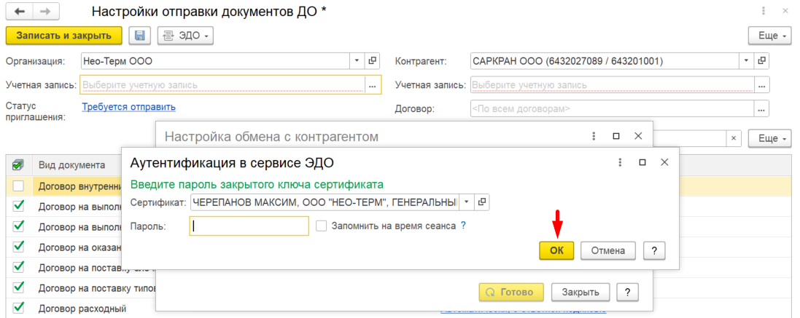Choose contract with ellipsis button

pos(762,108)
